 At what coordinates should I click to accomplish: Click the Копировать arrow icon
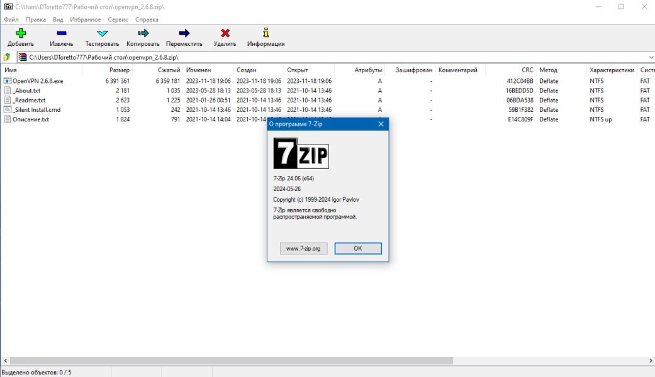click(x=143, y=33)
